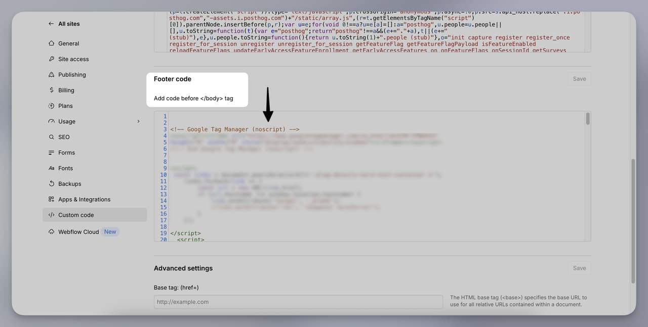Image resolution: width=648 pixels, height=327 pixels.
Task: Open the Backups section
Action: (95, 184)
